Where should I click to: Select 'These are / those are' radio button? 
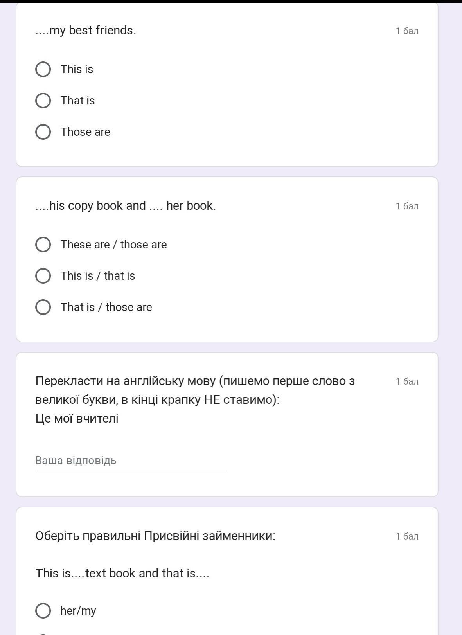tap(43, 245)
